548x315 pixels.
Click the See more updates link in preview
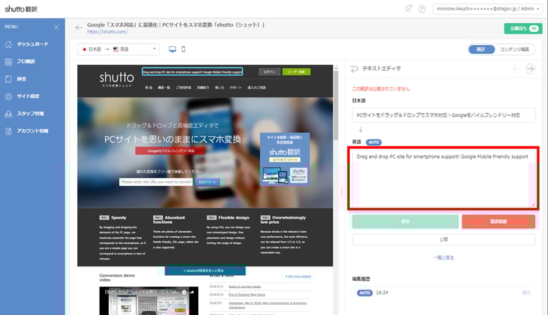click(298, 276)
